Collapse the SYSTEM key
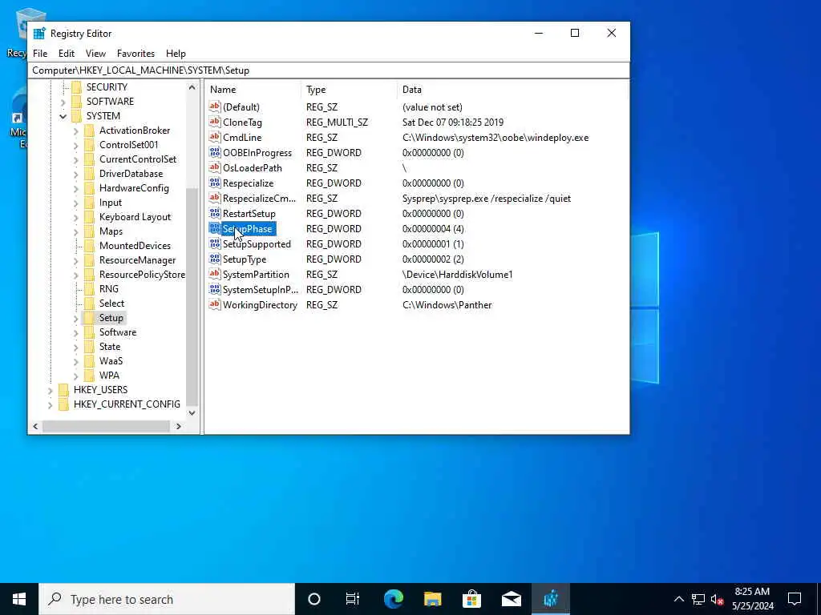Viewport: 821px width, 615px height. pyautogui.click(x=63, y=116)
